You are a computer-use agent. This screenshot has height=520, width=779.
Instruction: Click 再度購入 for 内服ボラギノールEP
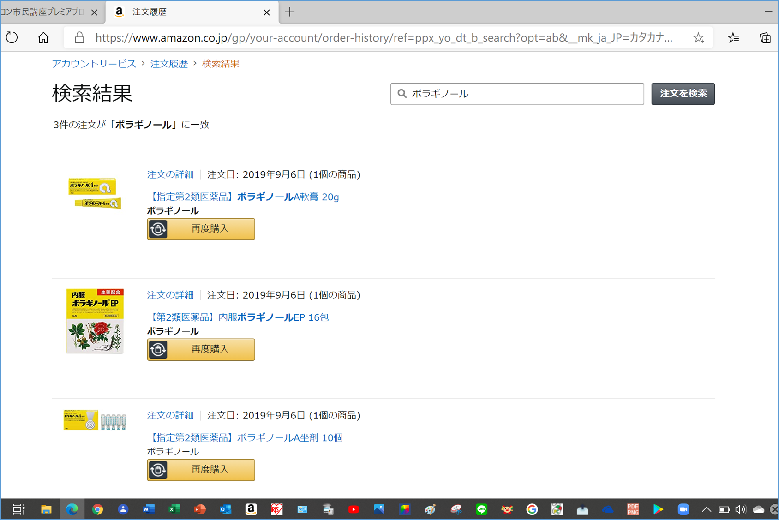201,349
